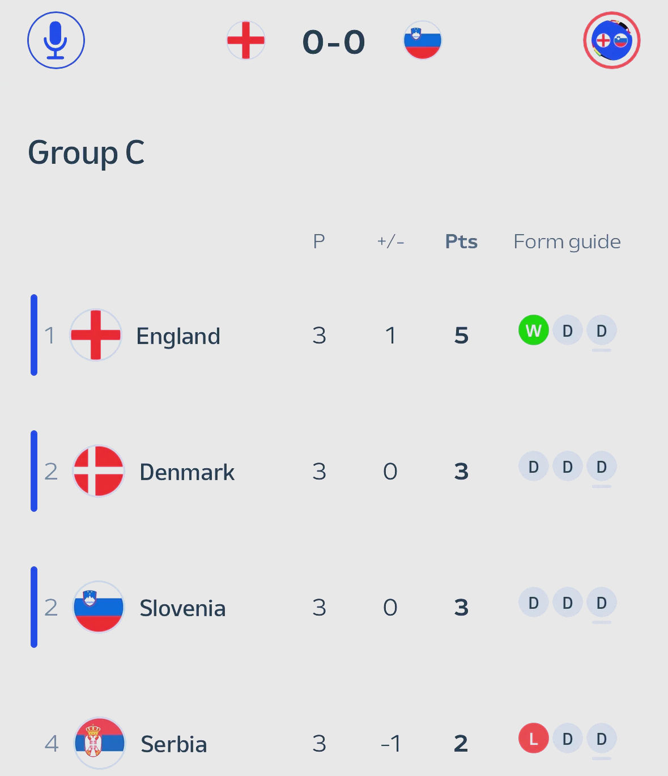
Task: Open the England team name link
Action: [x=178, y=336]
